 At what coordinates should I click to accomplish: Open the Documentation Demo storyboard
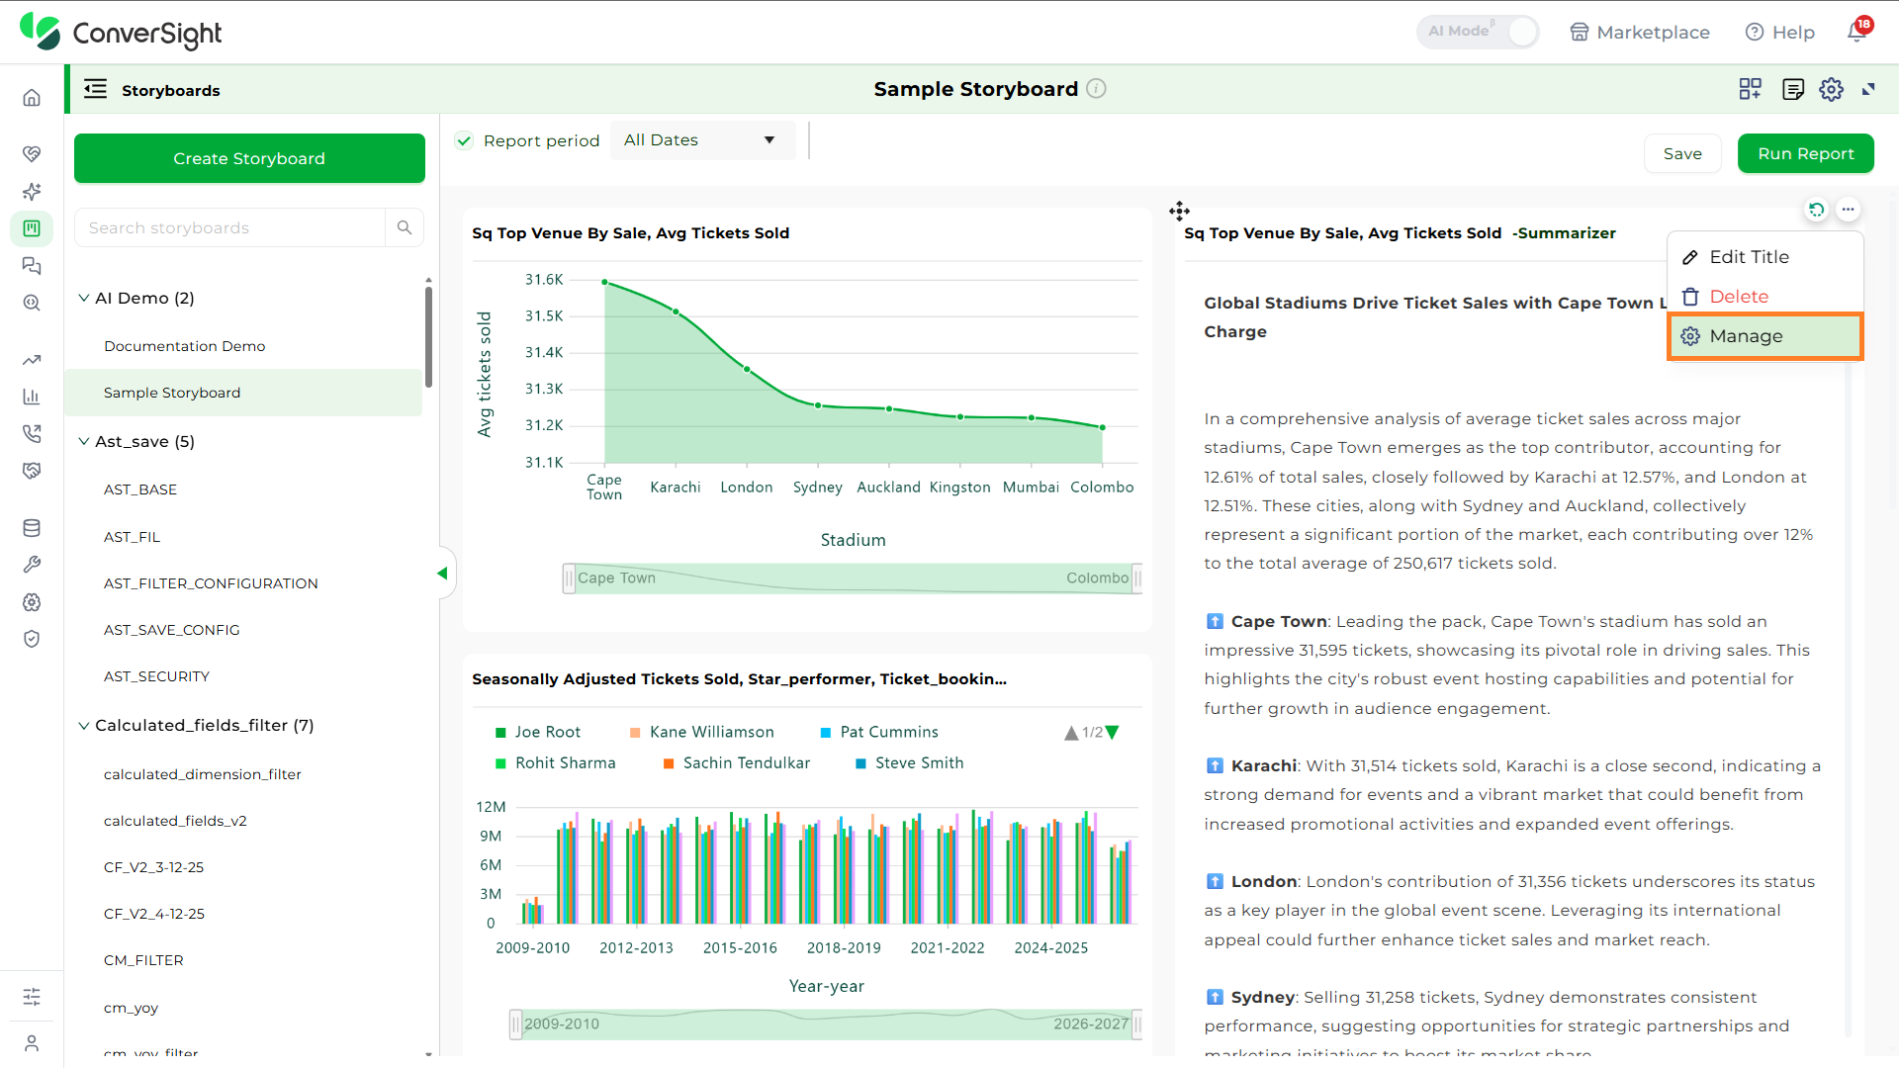(184, 346)
